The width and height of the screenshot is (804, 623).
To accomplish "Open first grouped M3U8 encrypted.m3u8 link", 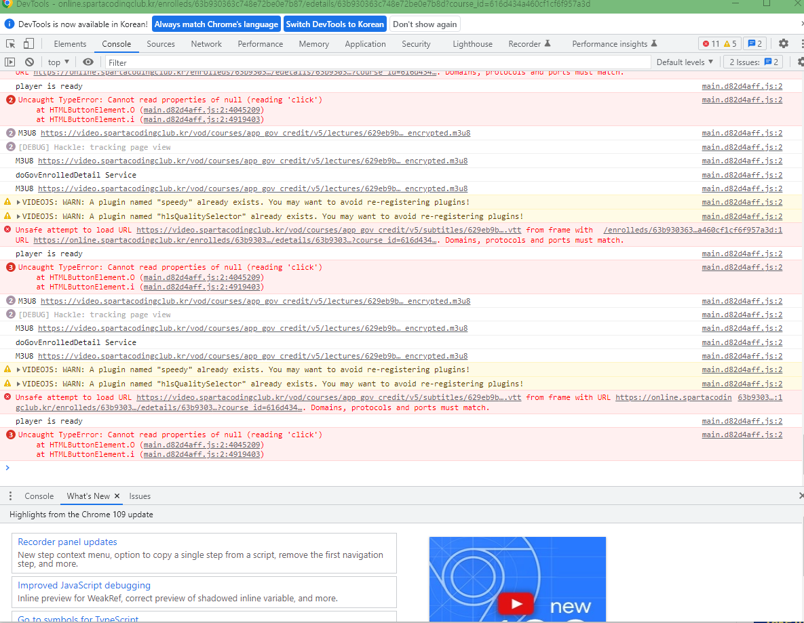I will tap(255, 133).
